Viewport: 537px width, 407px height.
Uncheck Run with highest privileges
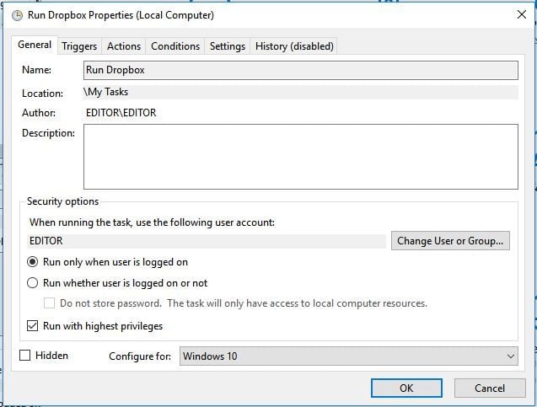33,326
